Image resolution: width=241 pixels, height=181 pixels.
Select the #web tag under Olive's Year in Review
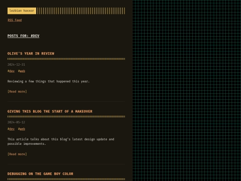(21, 71)
